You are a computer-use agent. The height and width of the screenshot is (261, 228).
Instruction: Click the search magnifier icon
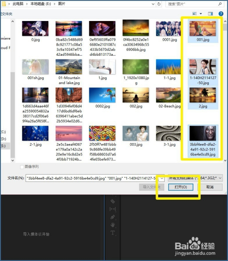[x=220, y=4]
